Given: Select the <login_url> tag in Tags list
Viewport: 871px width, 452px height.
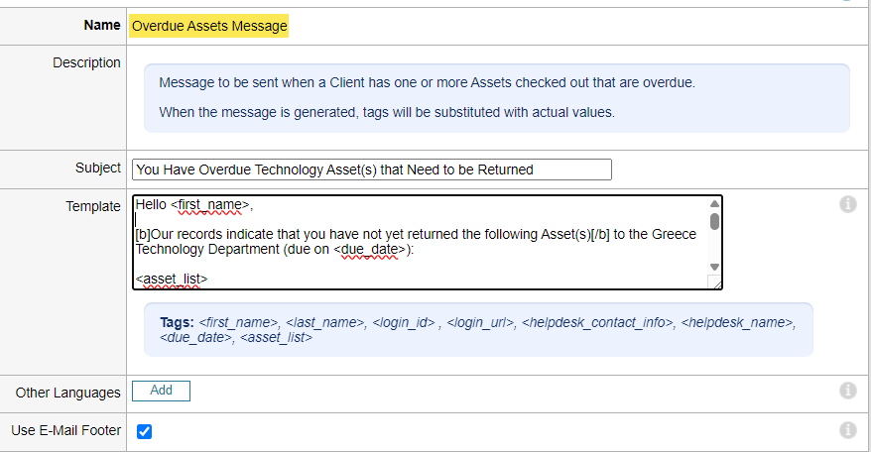Looking at the screenshot, I should tap(481, 322).
